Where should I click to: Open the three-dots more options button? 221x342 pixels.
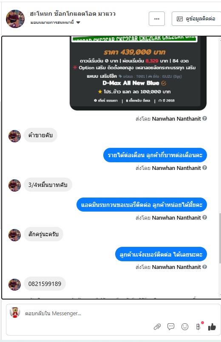click(x=157, y=19)
